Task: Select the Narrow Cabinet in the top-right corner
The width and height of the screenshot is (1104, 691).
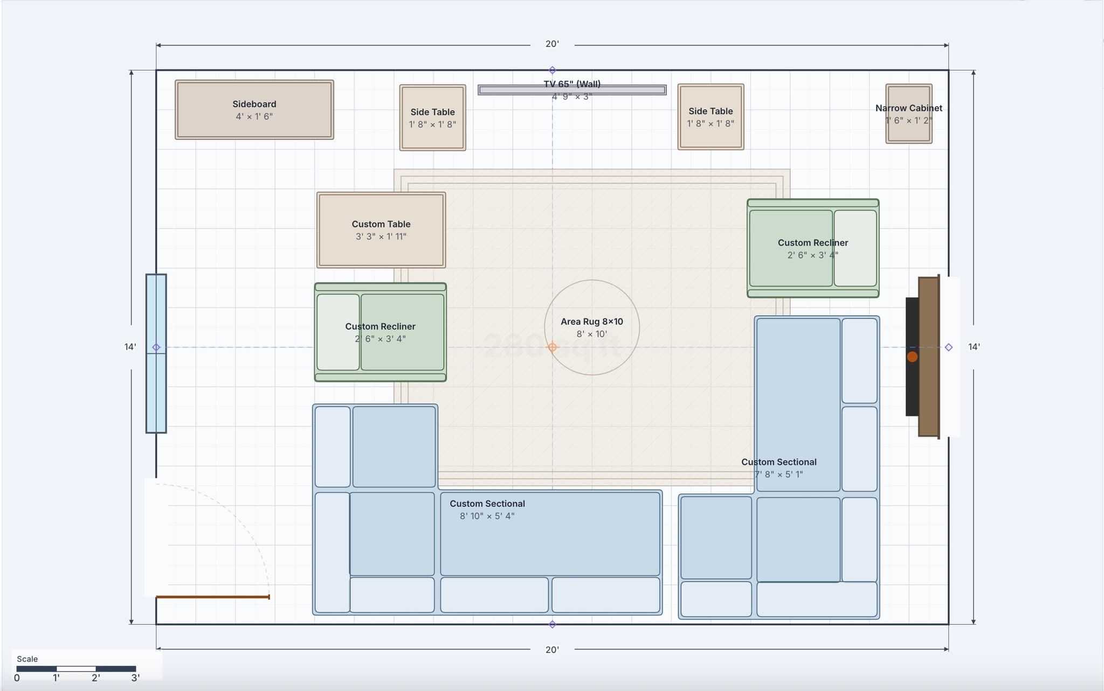Action: click(908, 114)
